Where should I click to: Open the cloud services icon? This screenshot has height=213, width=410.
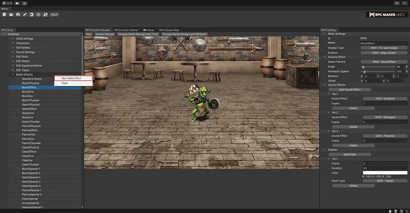tap(17, 3)
